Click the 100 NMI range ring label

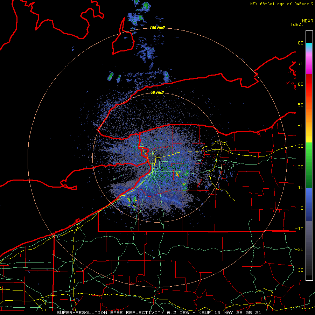(x=157, y=28)
